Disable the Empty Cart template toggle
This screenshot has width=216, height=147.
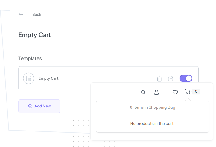click(x=186, y=78)
